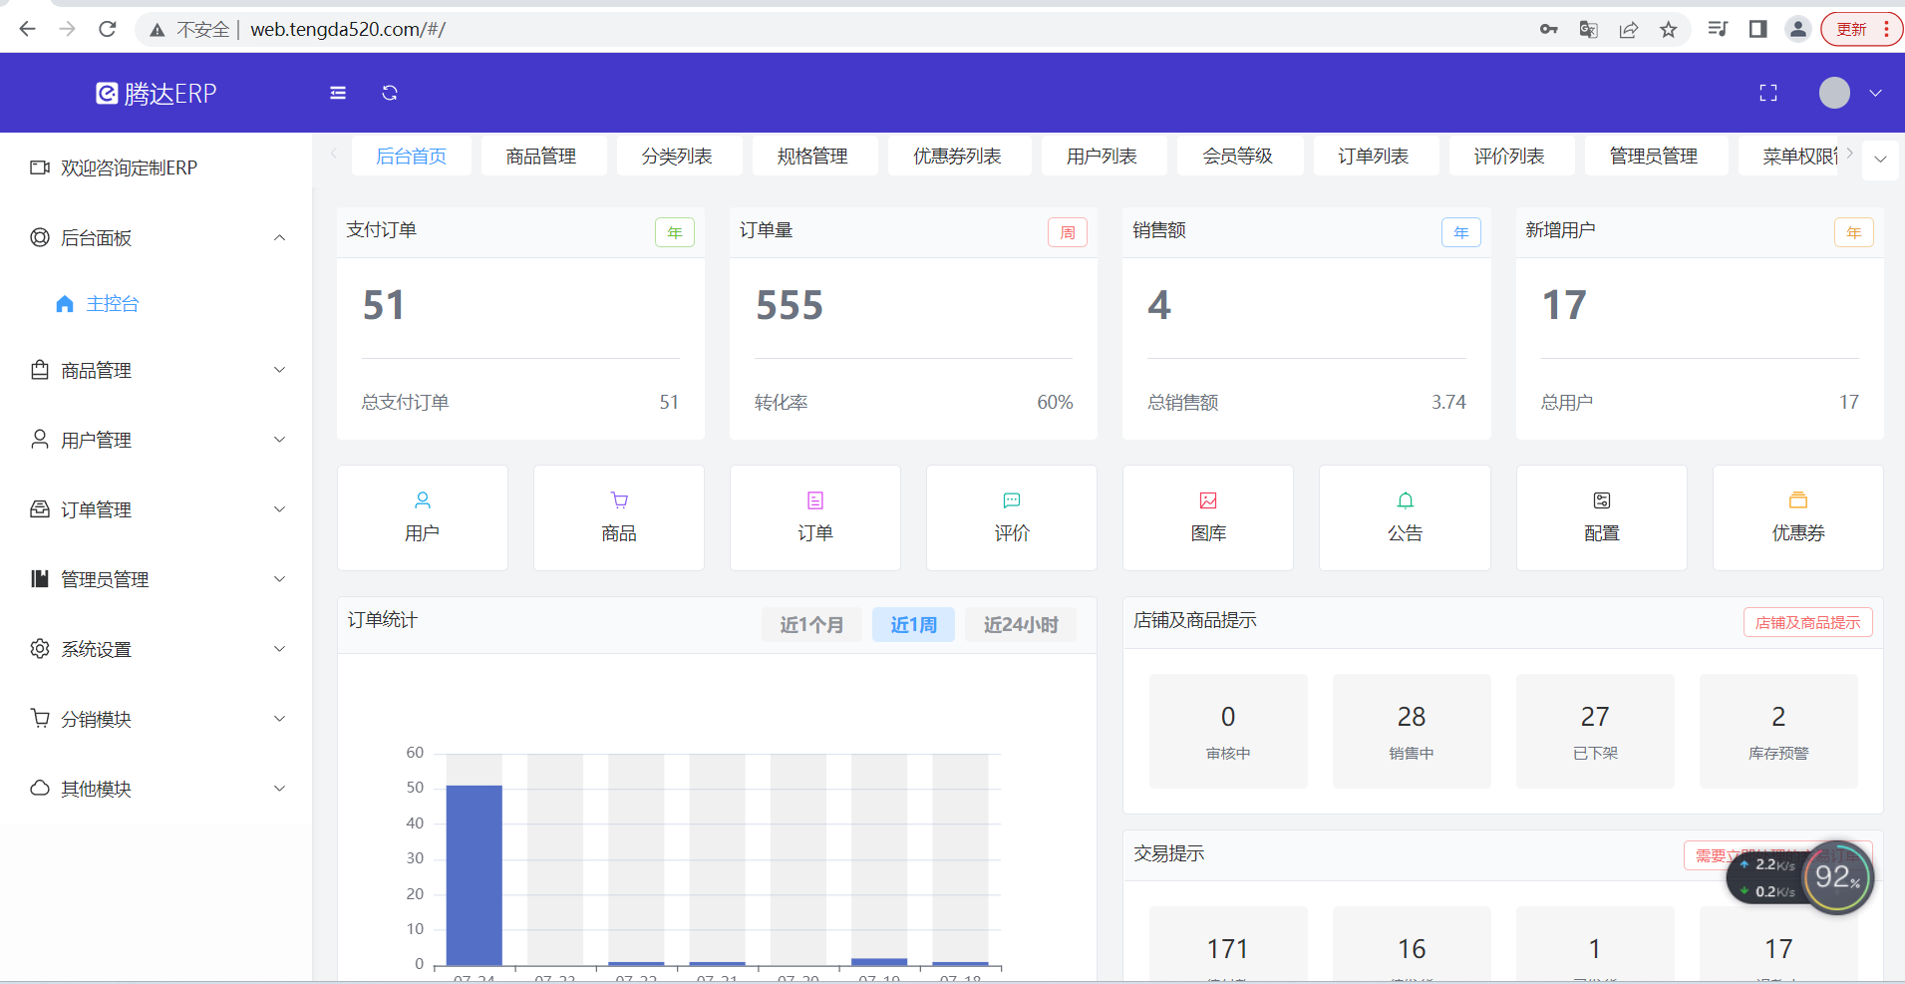The height and width of the screenshot is (984, 1905).
Task: Open the 公告 bell shortcut
Action: [x=1404, y=517]
